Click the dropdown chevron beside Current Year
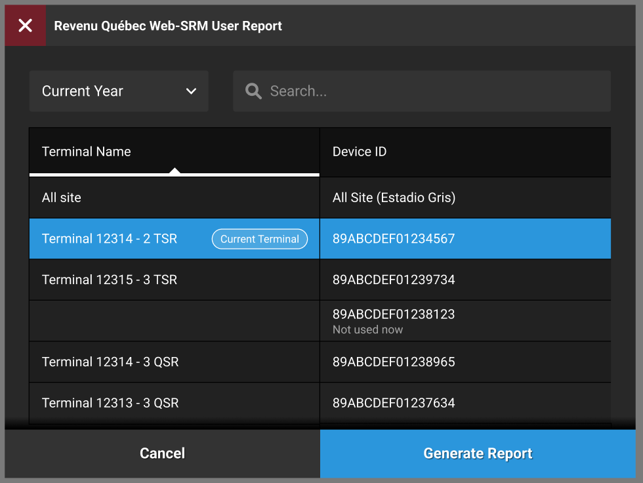Screen dimensions: 643x483 (x=191, y=91)
